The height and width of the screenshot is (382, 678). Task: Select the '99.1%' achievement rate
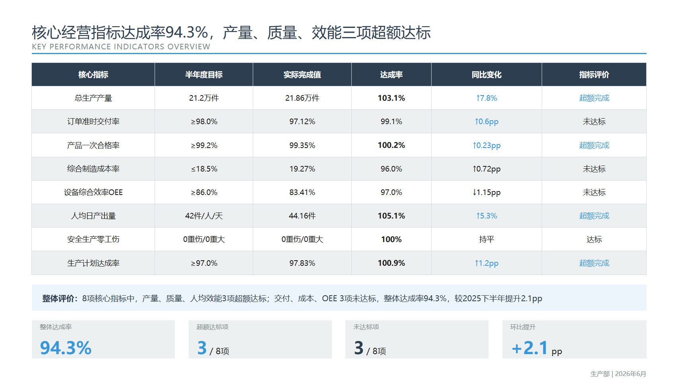(391, 121)
